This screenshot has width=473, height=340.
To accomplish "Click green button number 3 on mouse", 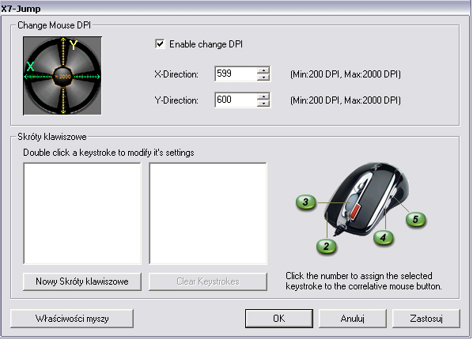I will click(305, 202).
